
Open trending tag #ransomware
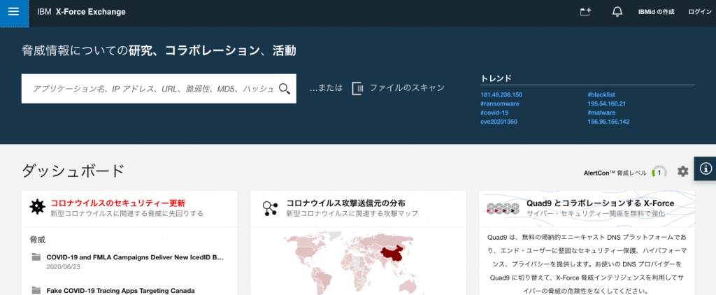point(499,103)
